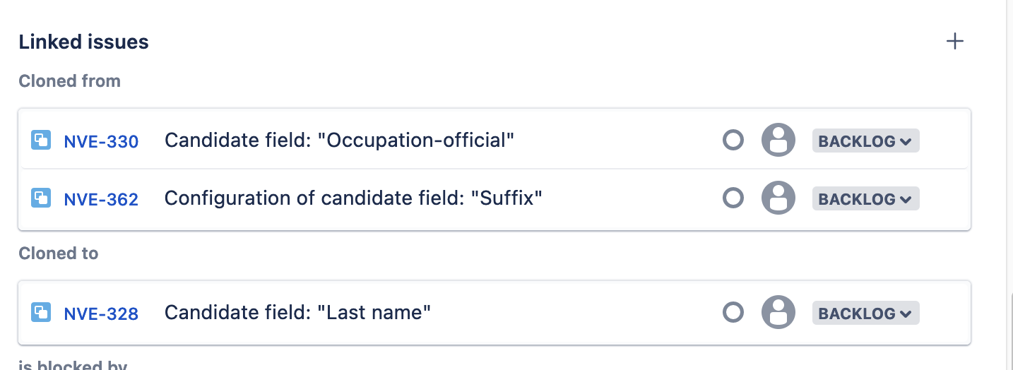The image size is (1013, 370).
Task: Click assignee avatar on NVE-328 row
Action: 778,312
